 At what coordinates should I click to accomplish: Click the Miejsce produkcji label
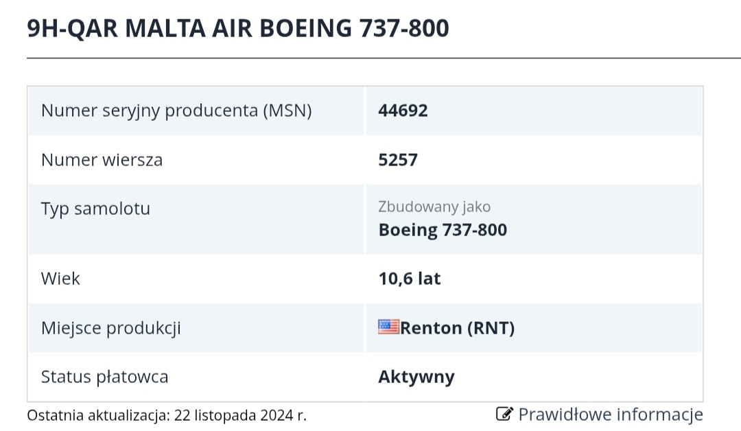coord(111,328)
